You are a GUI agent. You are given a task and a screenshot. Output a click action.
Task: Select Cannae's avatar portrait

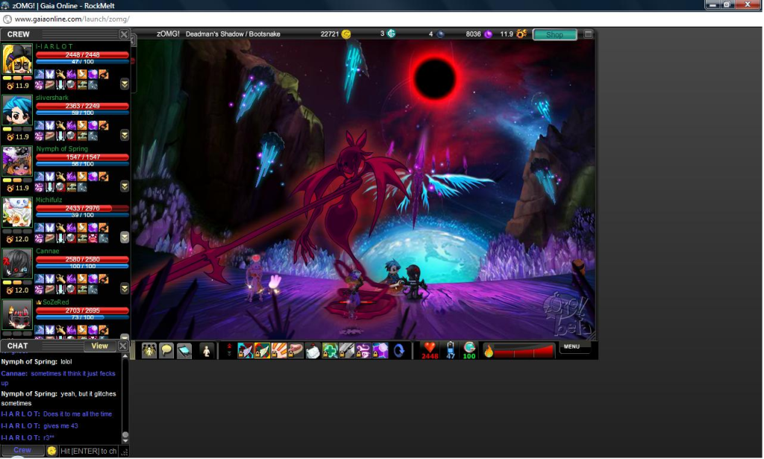point(17,264)
